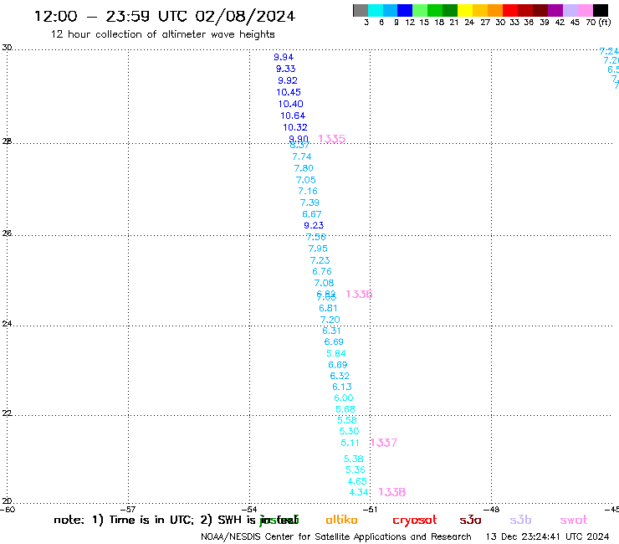Click the wave height value 10.32
Screen dimensions: 619x544
pos(295,127)
